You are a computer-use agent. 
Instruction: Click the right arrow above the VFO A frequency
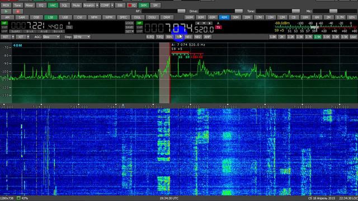click(x=210, y=23)
